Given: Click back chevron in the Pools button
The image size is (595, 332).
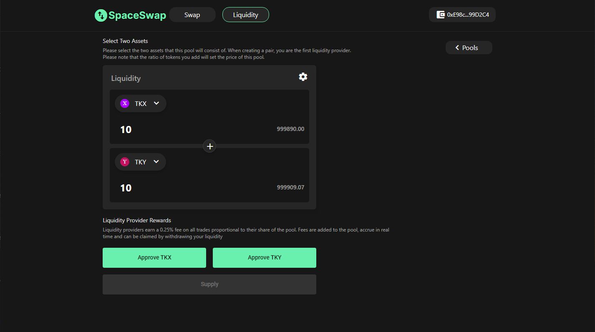Looking at the screenshot, I should [x=457, y=48].
